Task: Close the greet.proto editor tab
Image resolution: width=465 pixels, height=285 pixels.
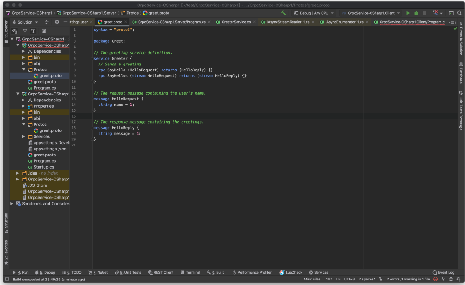Action: point(126,22)
